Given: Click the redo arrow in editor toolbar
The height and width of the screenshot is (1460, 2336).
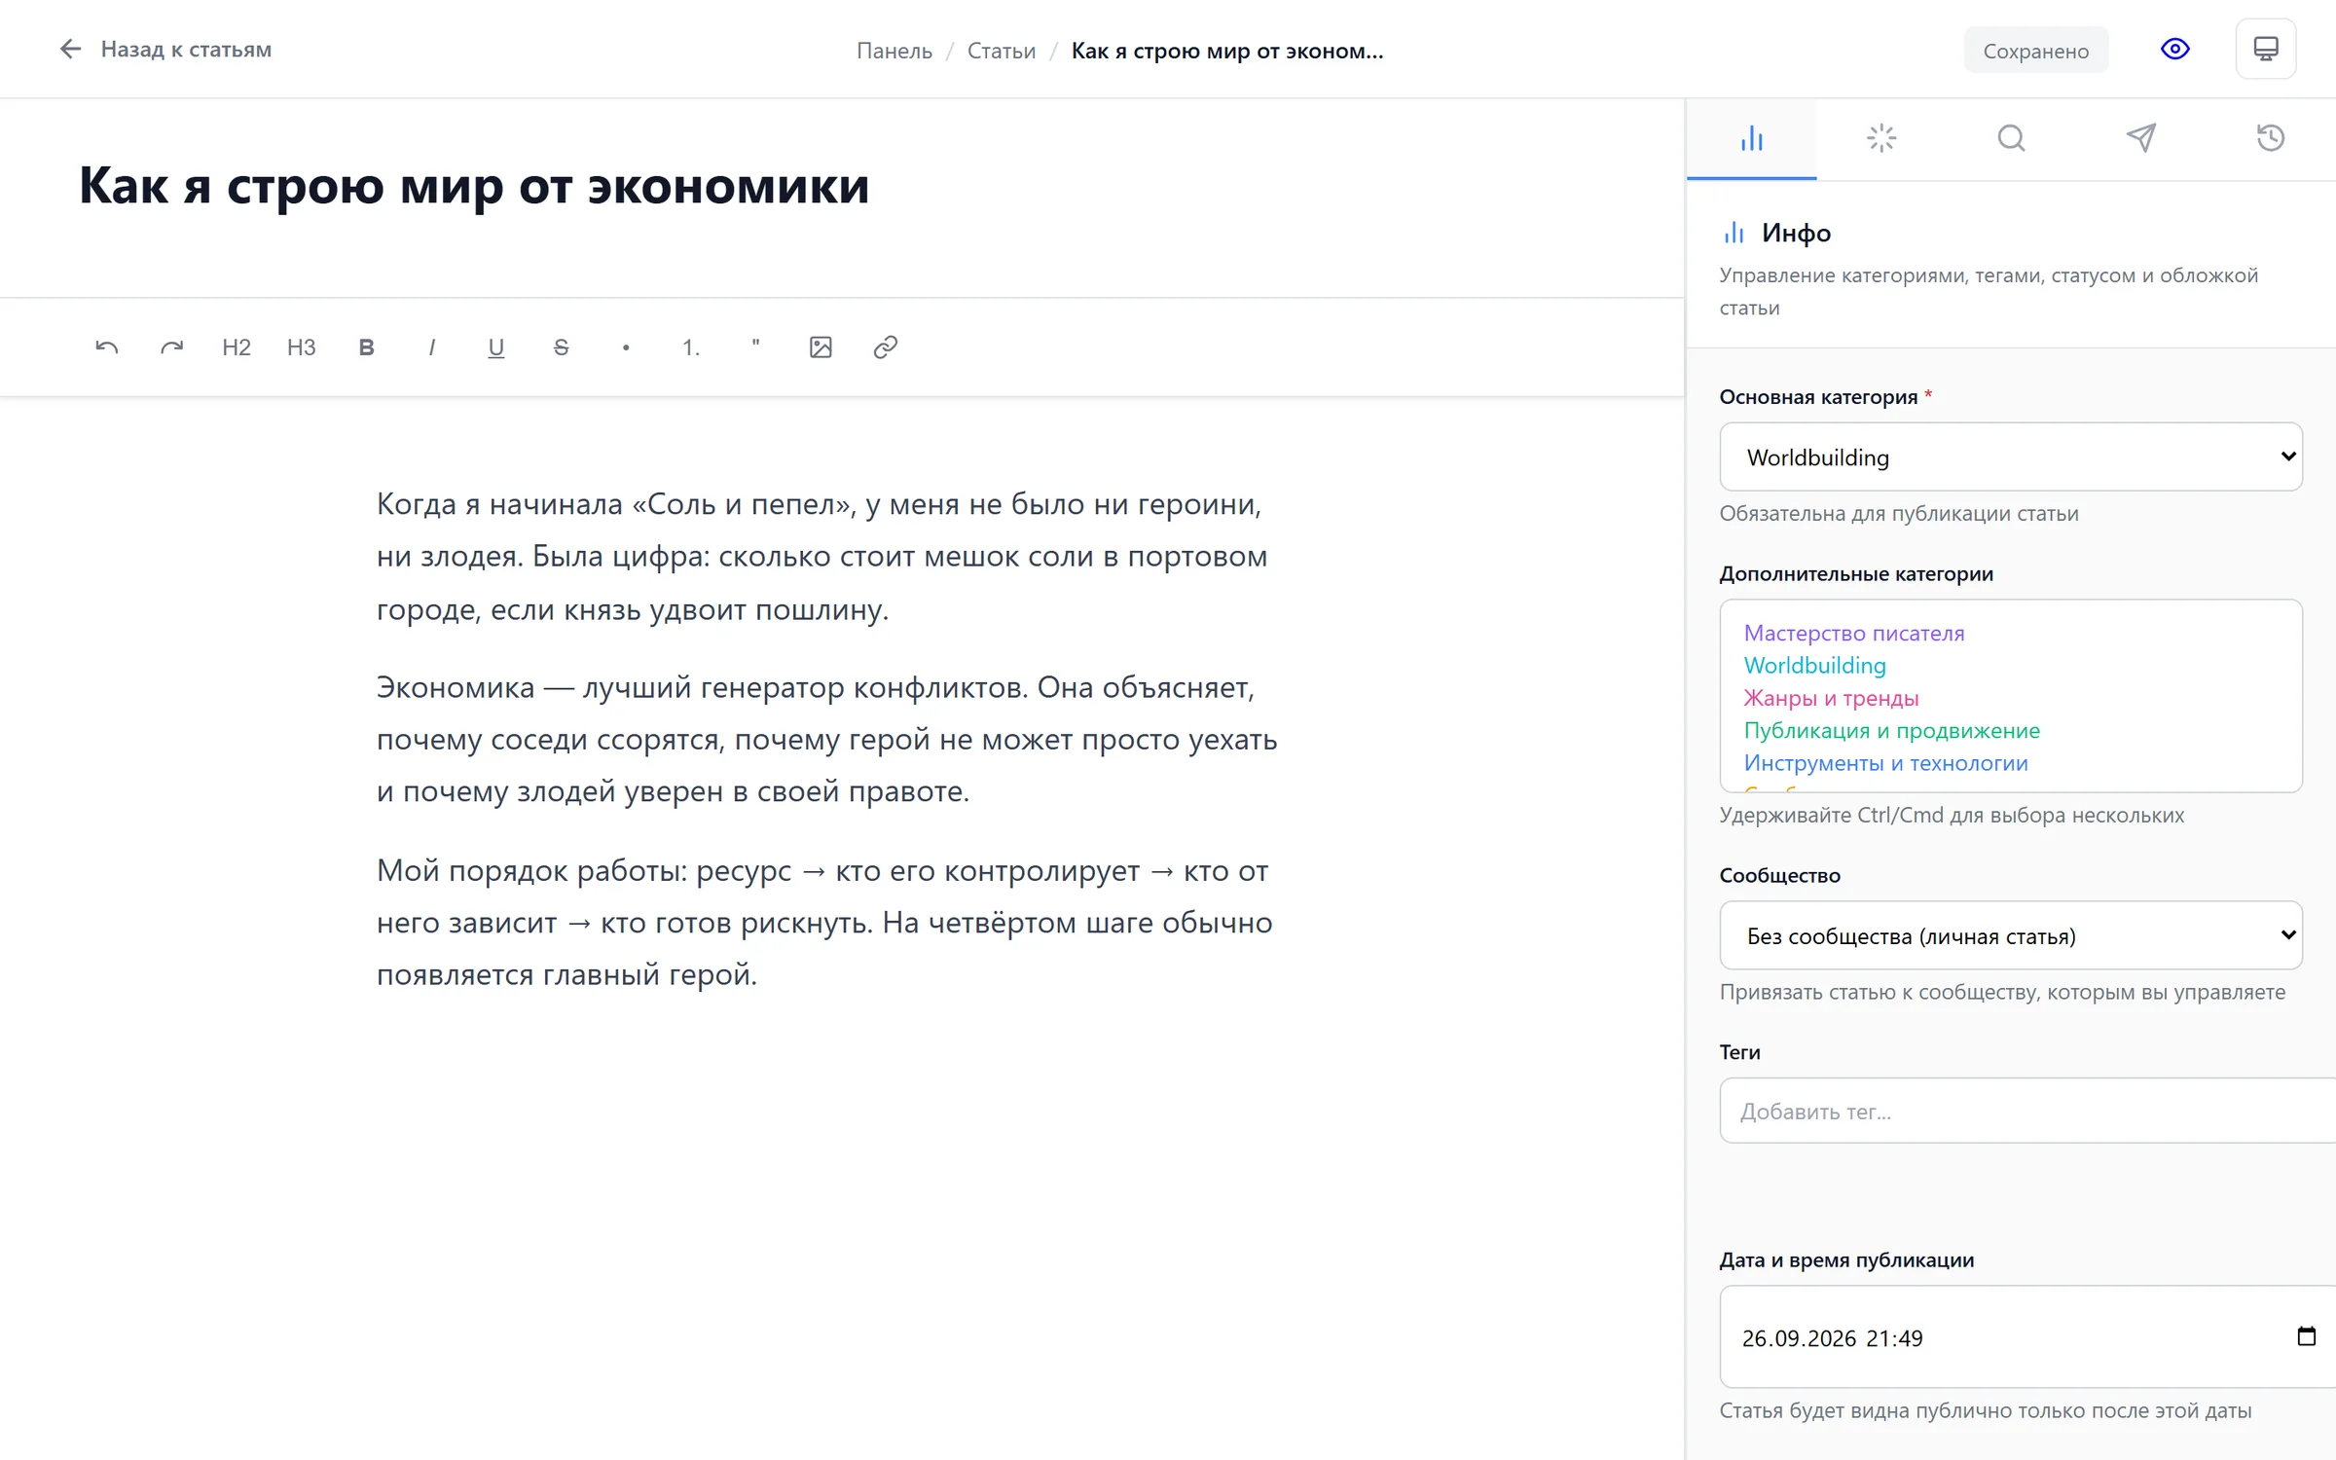Looking at the screenshot, I should 171,347.
